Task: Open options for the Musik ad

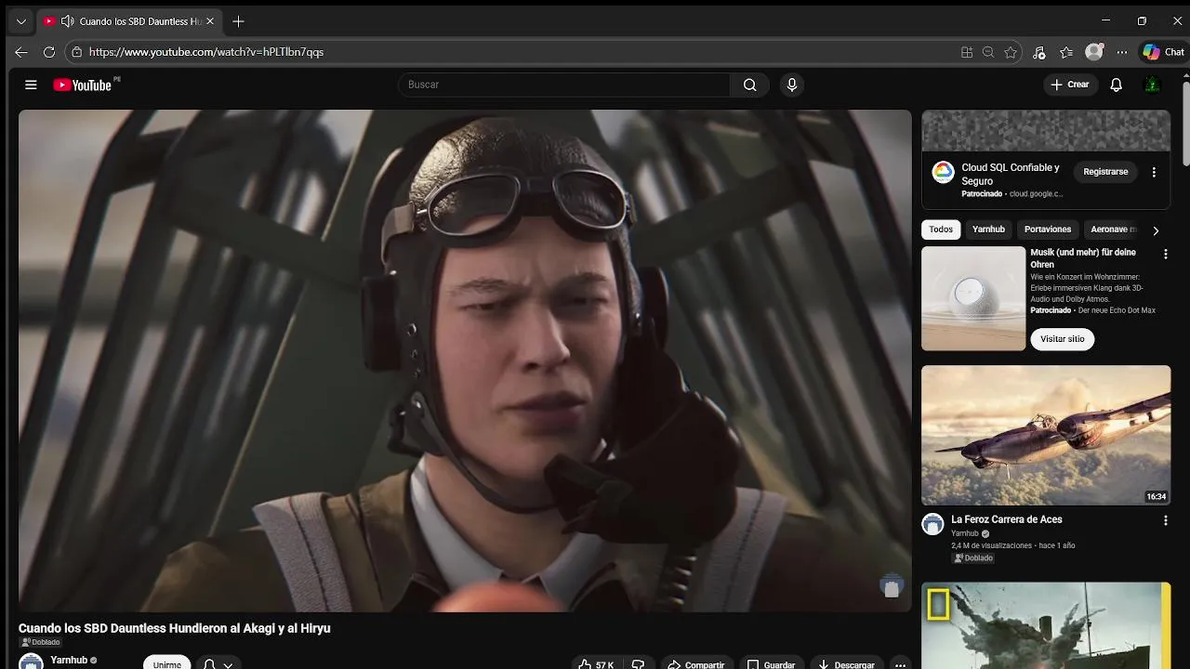Action: (1166, 254)
